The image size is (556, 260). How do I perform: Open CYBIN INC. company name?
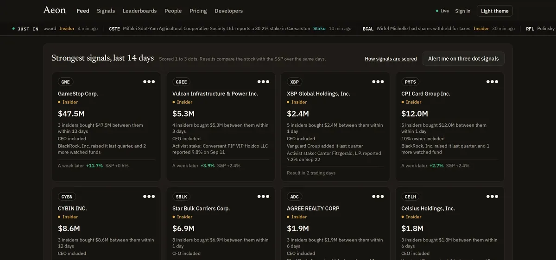pyautogui.click(x=72, y=208)
